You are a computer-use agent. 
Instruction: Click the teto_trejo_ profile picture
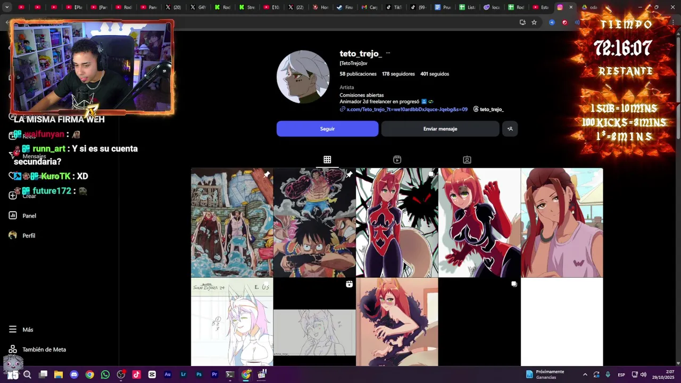tap(303, 77)
